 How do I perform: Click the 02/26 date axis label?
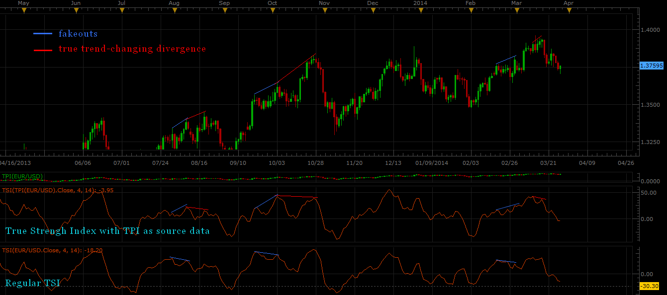pos(509,162)
